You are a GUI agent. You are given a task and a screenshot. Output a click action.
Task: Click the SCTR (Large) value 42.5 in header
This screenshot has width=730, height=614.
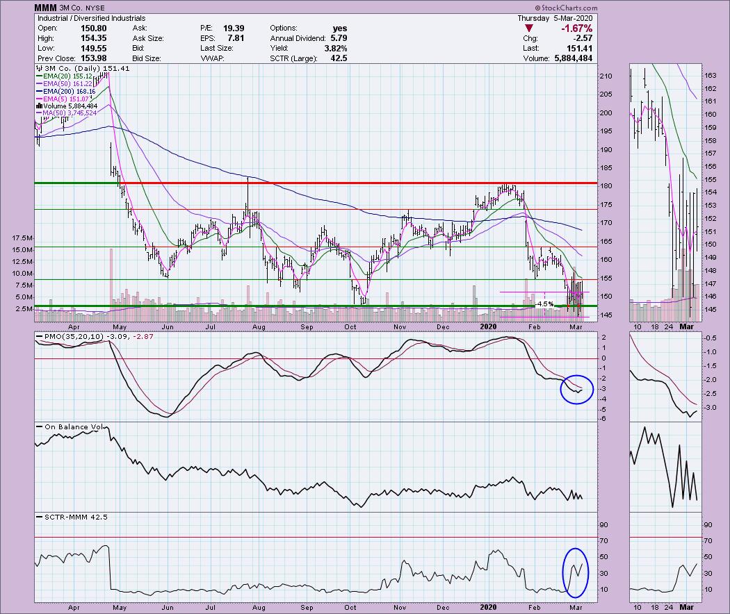coord(339,58)
